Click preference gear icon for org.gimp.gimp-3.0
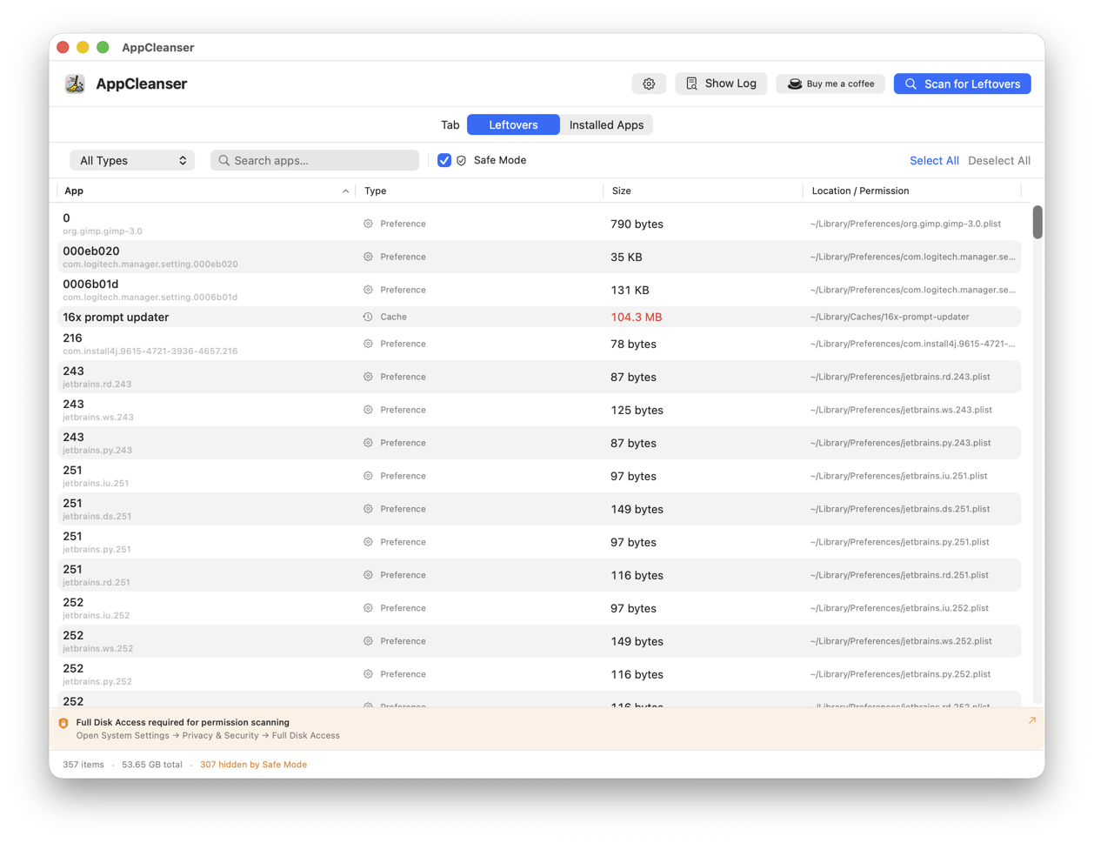 click(368, 224)
